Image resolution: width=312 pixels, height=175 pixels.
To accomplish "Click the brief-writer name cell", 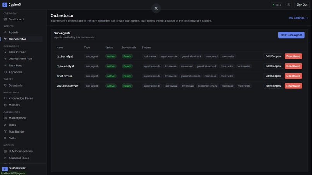I will 64,76.
